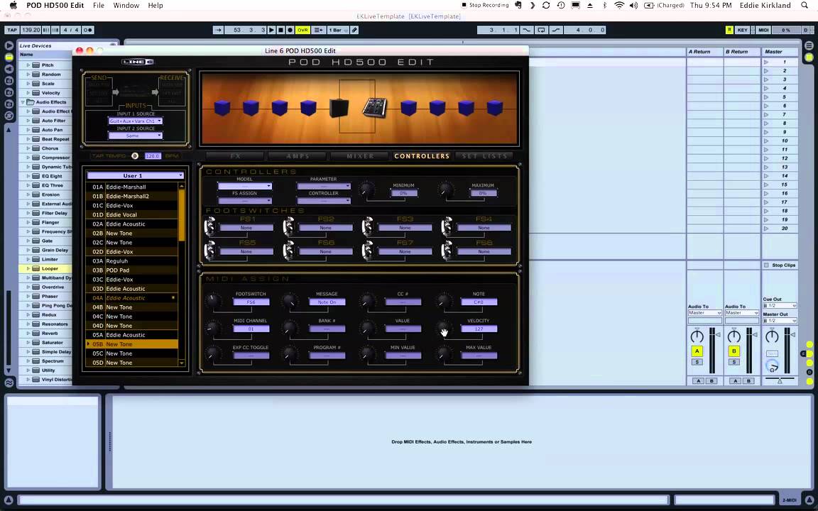Click the FS6 footswitch icon
Screen dimensions: 818x511
click(x=288, y=251)
